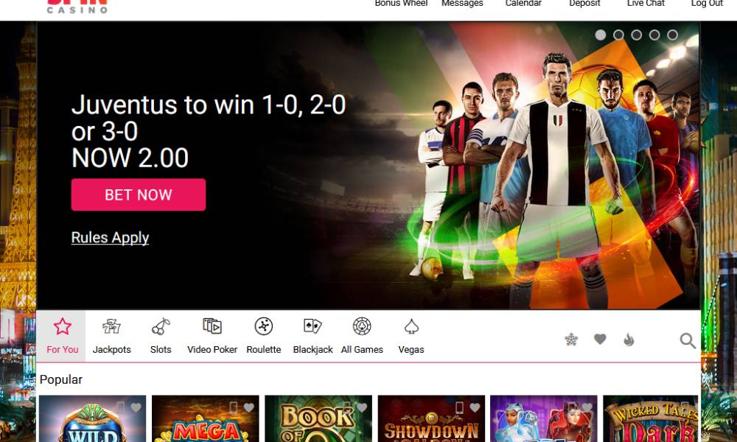Screen dimensions: 737x442
Task: Choose the Roulette wheel icon
Action: pyautogui.click(x=264, y=326)
